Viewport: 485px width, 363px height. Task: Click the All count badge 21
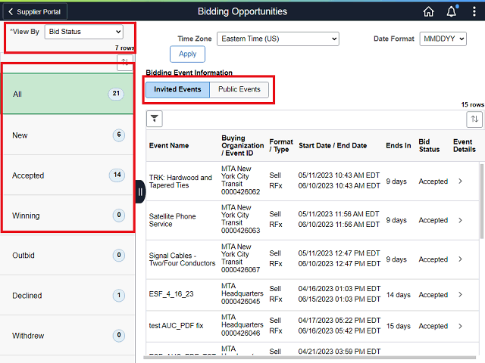pos(116,94)
